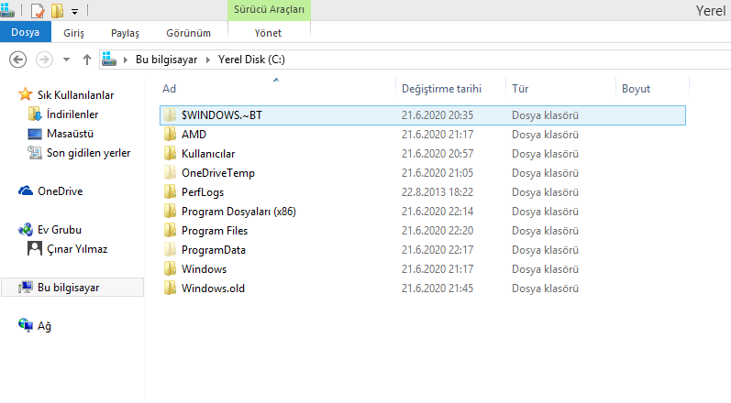This screenshot has height=403, width=731.
Task: Select the AMD folder name
Action: coord(194,135)
